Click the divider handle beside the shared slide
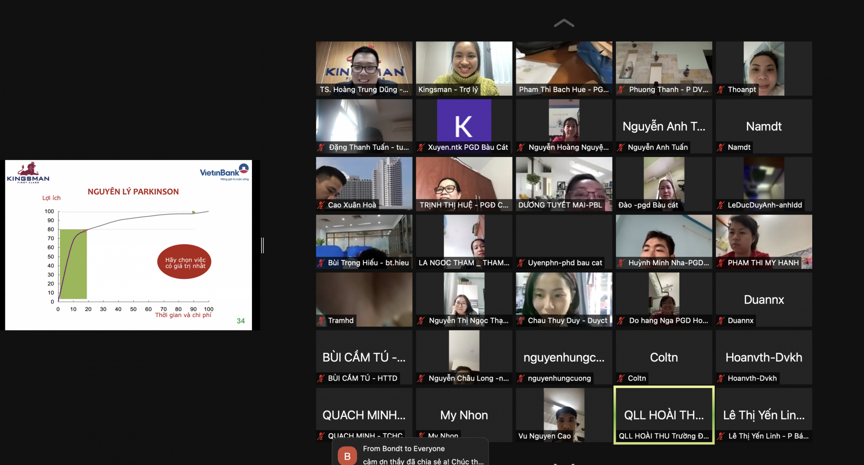Screen dimensions: 864x465 coord(262,245)
